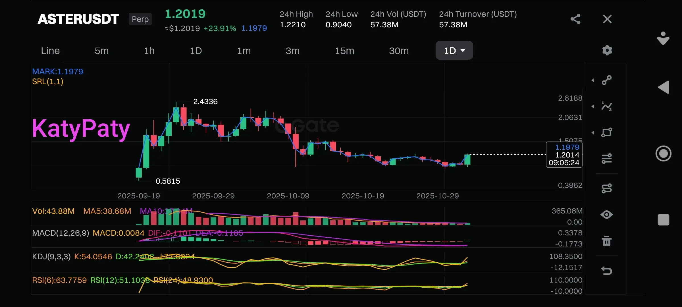
Task: Expand the line tool submenu arrow
Action: (x=593, y=80)
